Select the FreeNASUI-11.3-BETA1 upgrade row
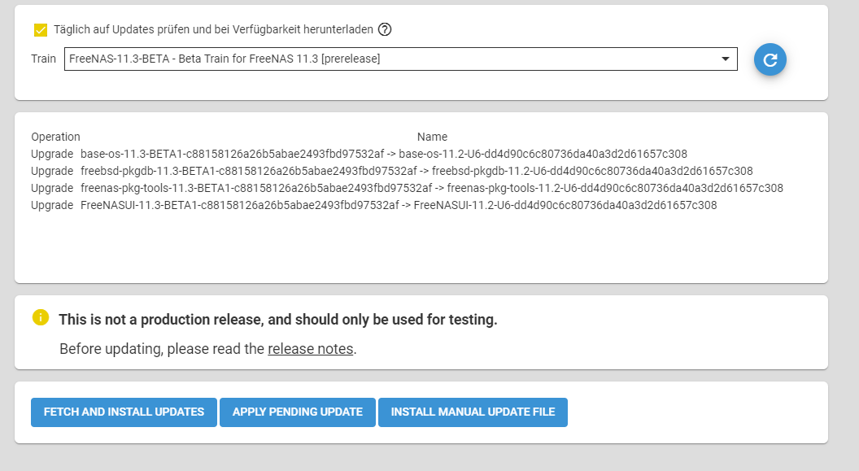Image resolution: width=859 pixels, height=471 pixels. pyautogui.click(x=373, y=205)
